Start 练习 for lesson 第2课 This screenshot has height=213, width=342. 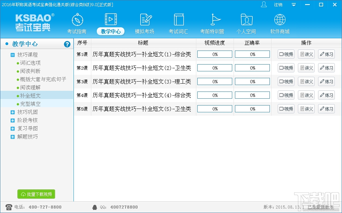click(x=326, y=68)
